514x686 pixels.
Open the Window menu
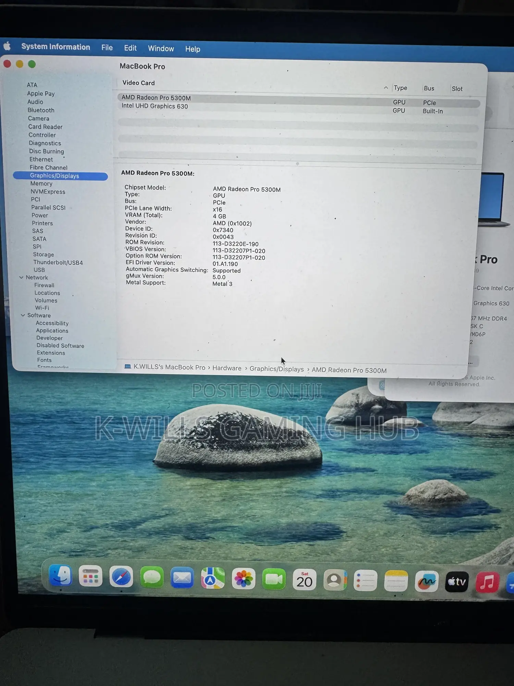pos(161,49)
